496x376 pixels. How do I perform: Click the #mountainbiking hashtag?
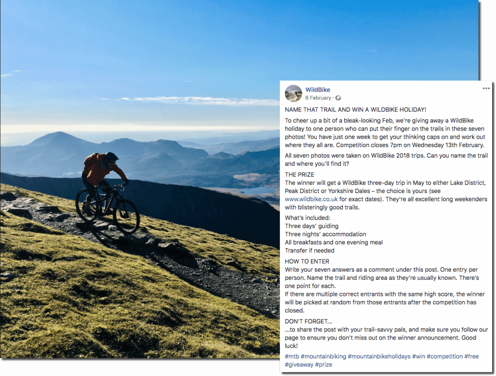pyautogui.click(x=323, y=357)
